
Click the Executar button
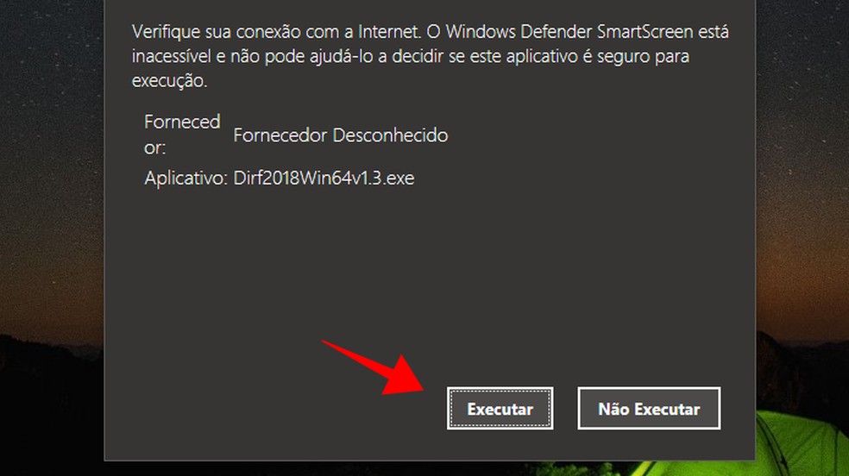pos(500,409)
